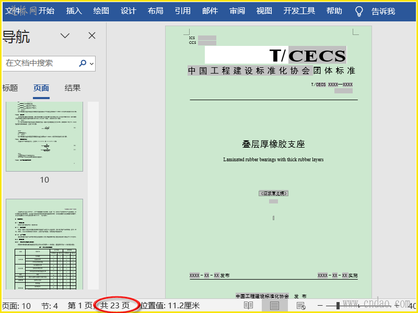Click the XXXX-XX-XX 发布 date text
Viewport: 418px width, 313px height.
click(x=210, y=275)
